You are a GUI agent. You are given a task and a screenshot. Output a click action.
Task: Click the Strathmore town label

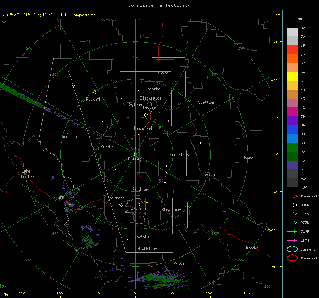pyautogui.click(x=172, y=210)
